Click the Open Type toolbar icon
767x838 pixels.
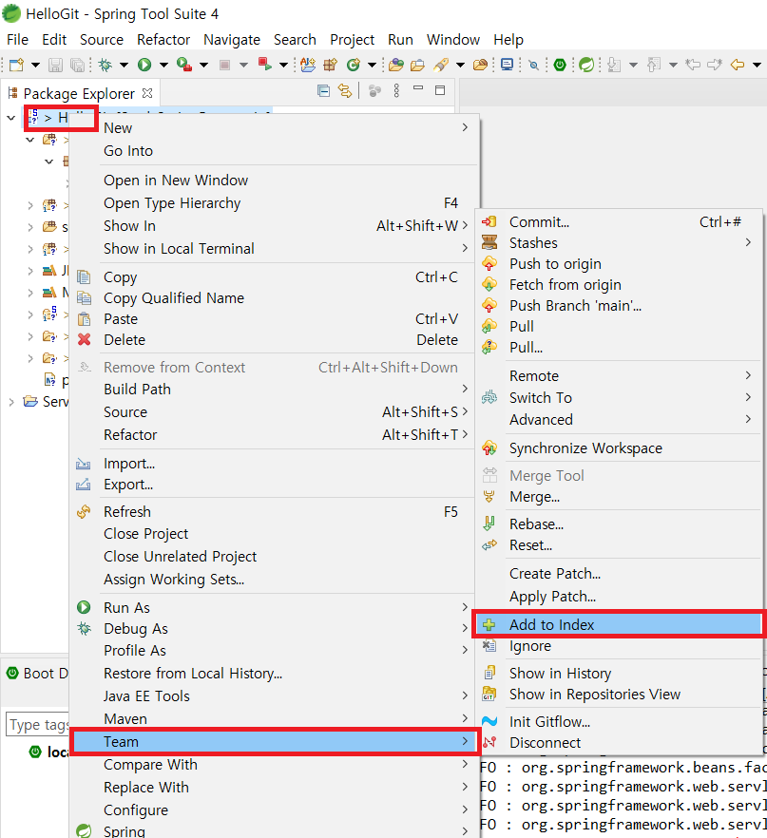point(396,65)
